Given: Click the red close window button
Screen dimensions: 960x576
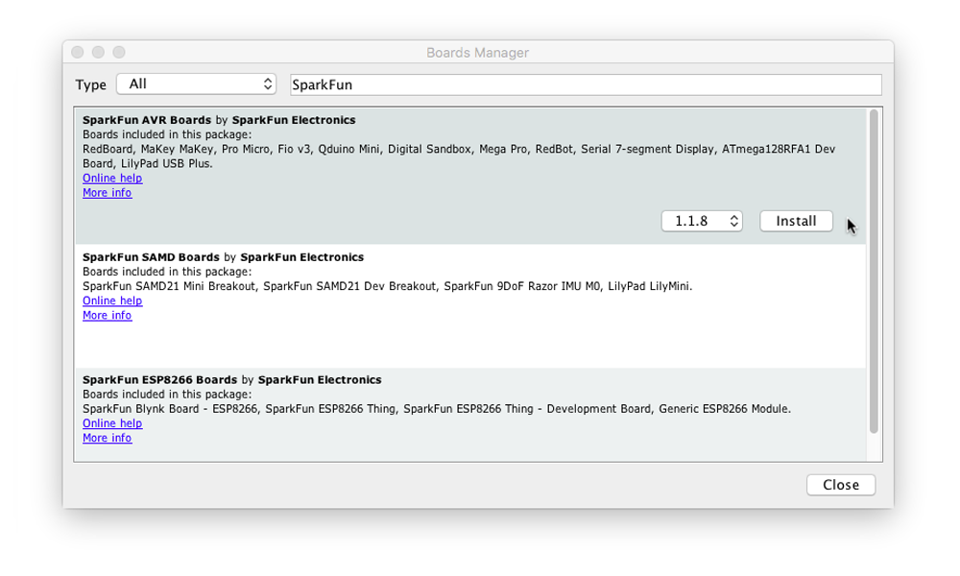Looking at the screenshot, I should (x=77, y=52).
